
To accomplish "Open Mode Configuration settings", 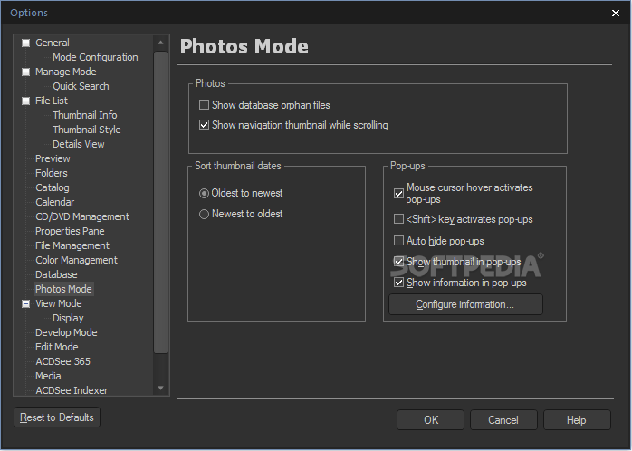I will [95, 57].
